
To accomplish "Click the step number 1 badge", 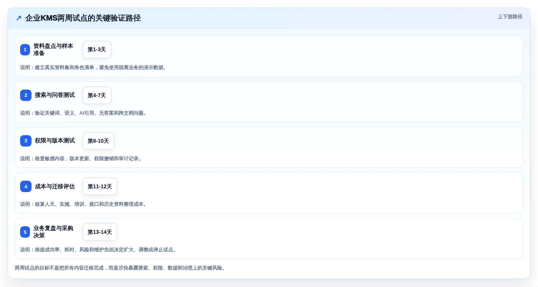I will click(x=25, y=50).
